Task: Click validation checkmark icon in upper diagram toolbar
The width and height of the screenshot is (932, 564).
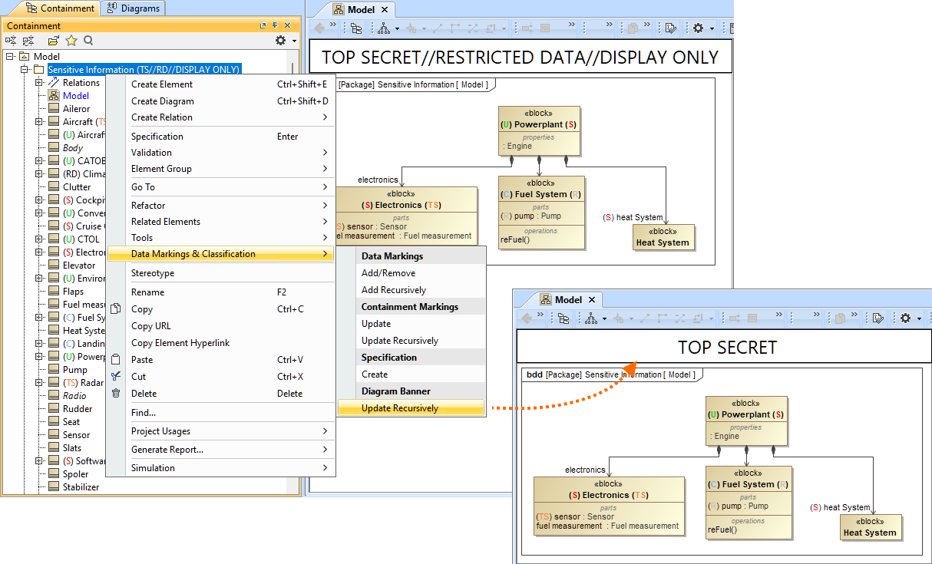Action: [x=671, y=28]
